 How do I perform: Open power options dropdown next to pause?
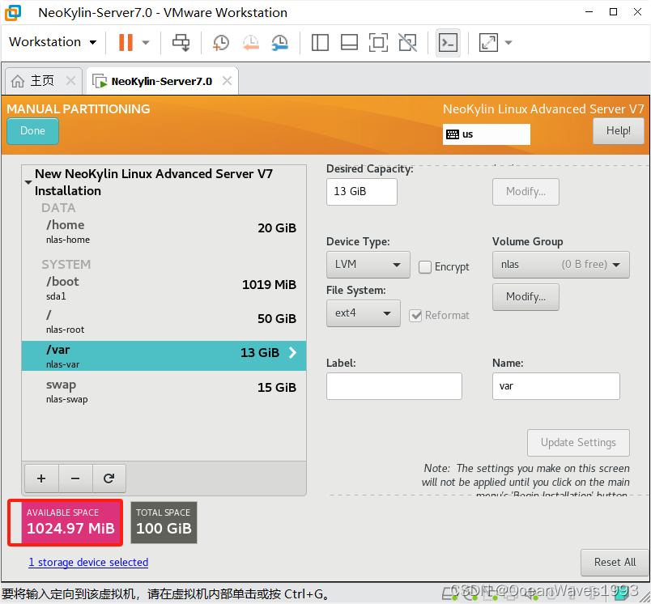145,42
